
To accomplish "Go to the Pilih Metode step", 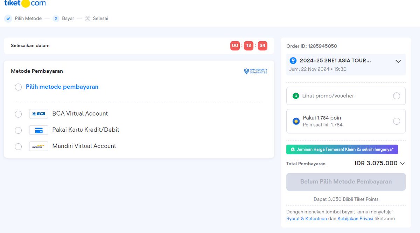I will (x=28, y=19).
